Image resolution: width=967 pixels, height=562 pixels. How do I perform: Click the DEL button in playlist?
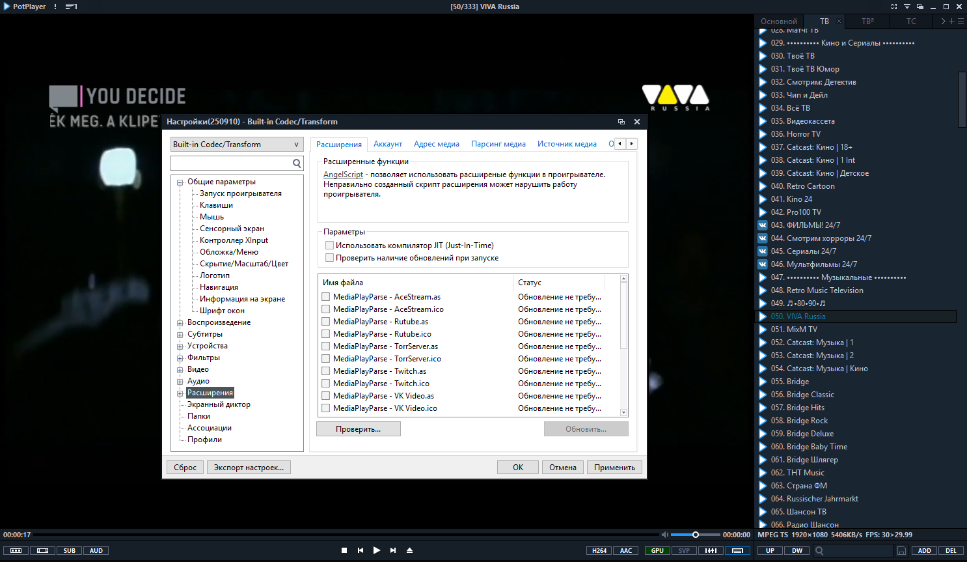coord(951,551)
